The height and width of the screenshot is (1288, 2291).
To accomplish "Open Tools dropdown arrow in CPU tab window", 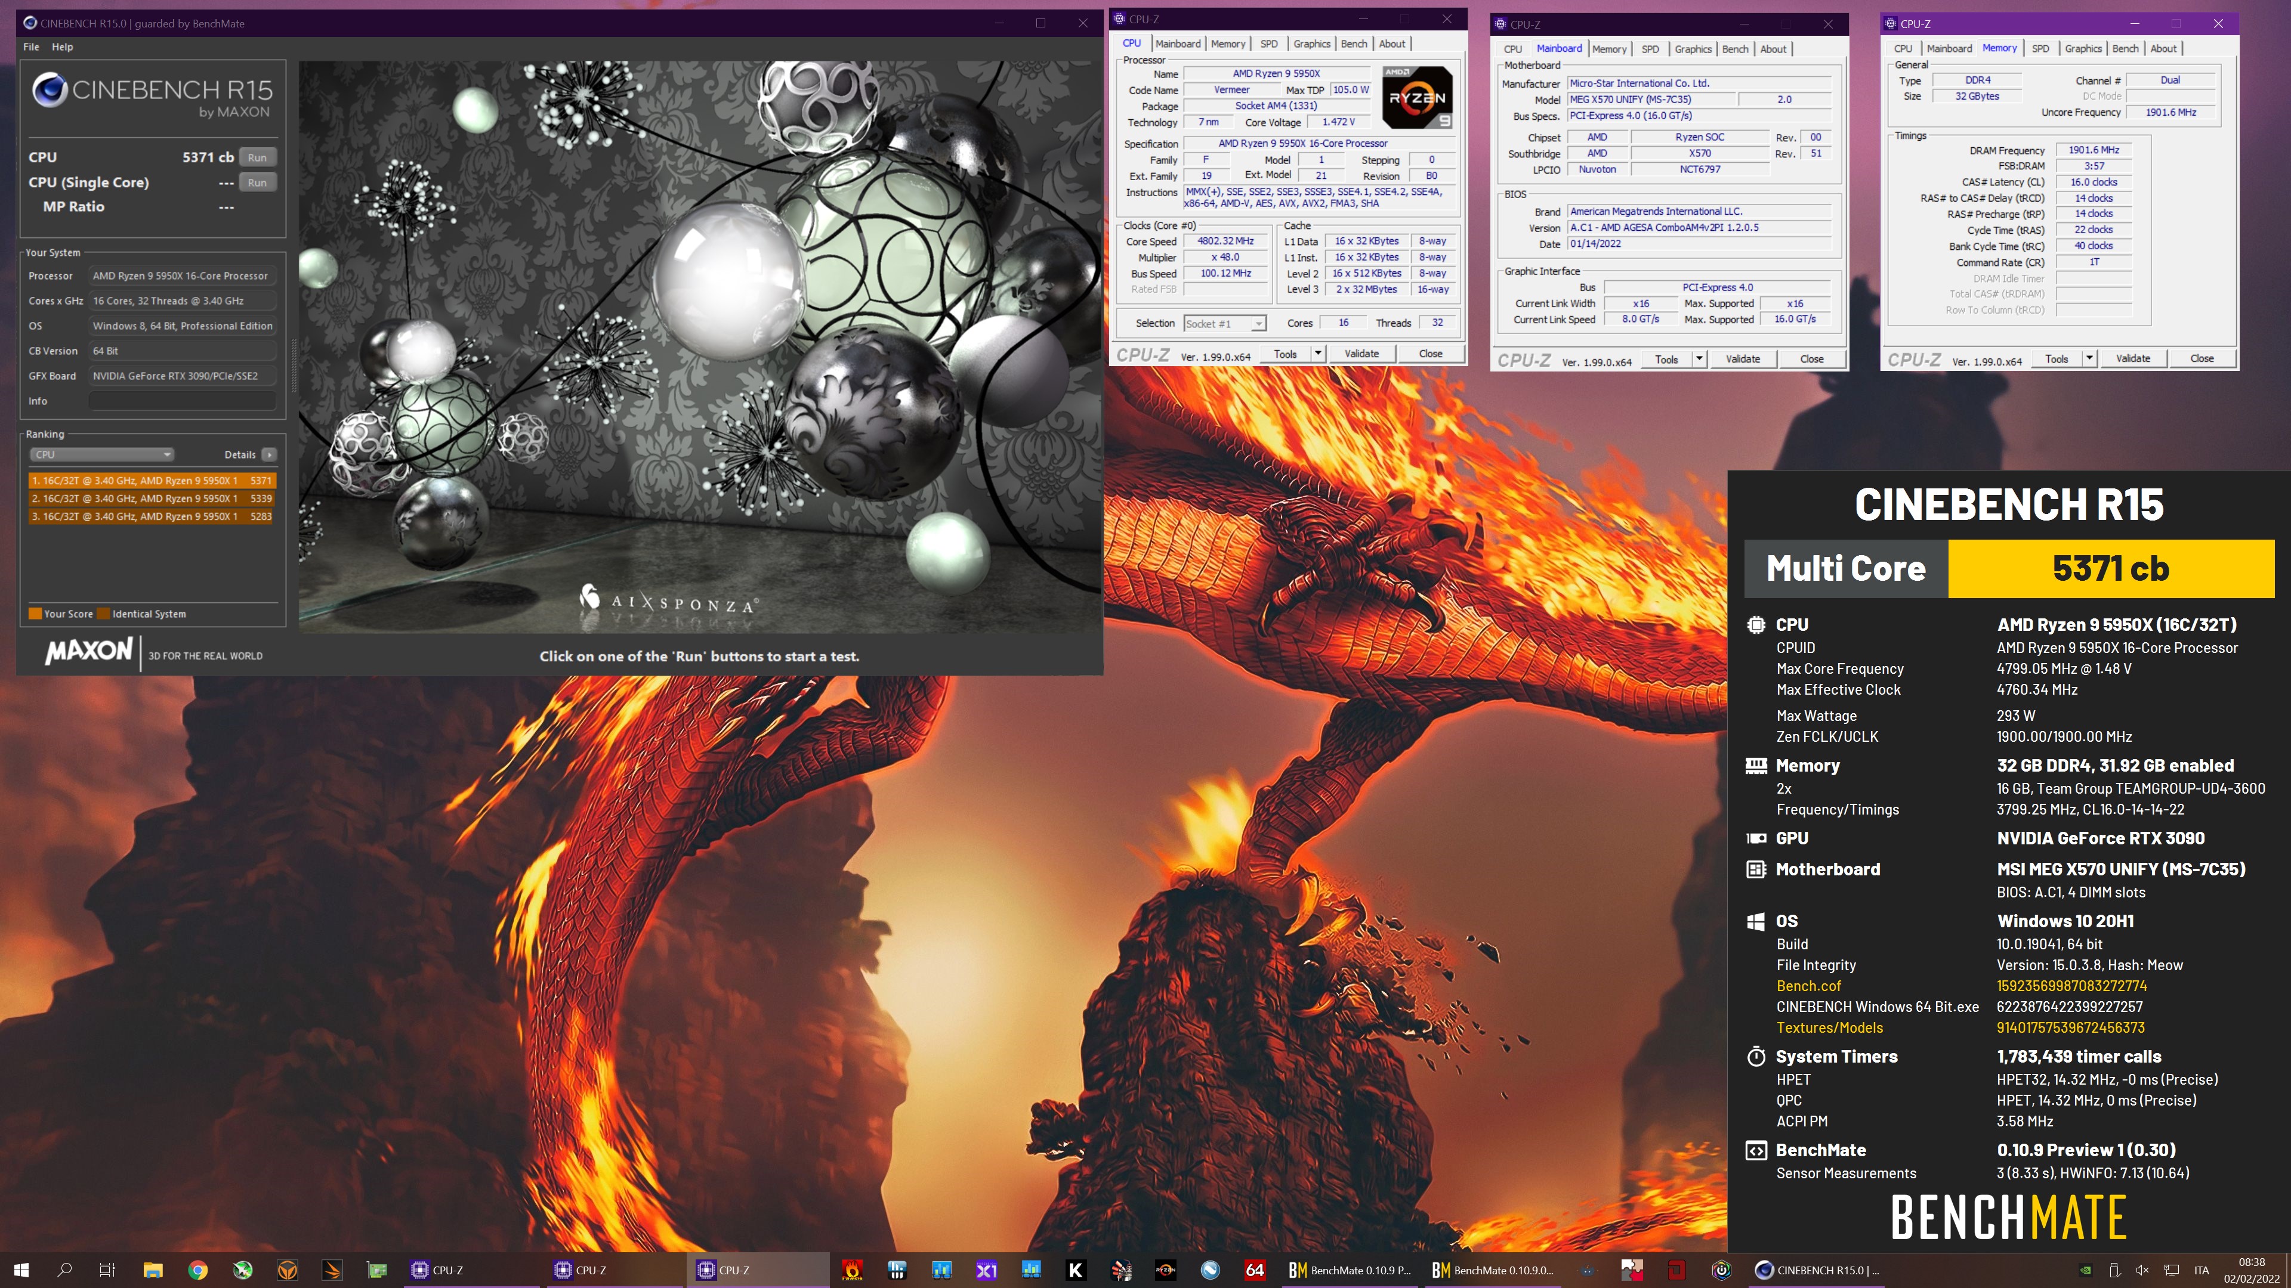I will 1317,354.
